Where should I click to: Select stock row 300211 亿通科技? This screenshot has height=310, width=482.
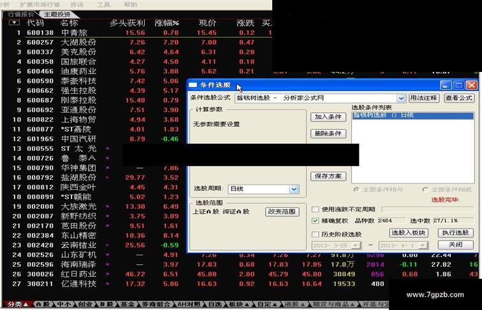pos(197,284)
